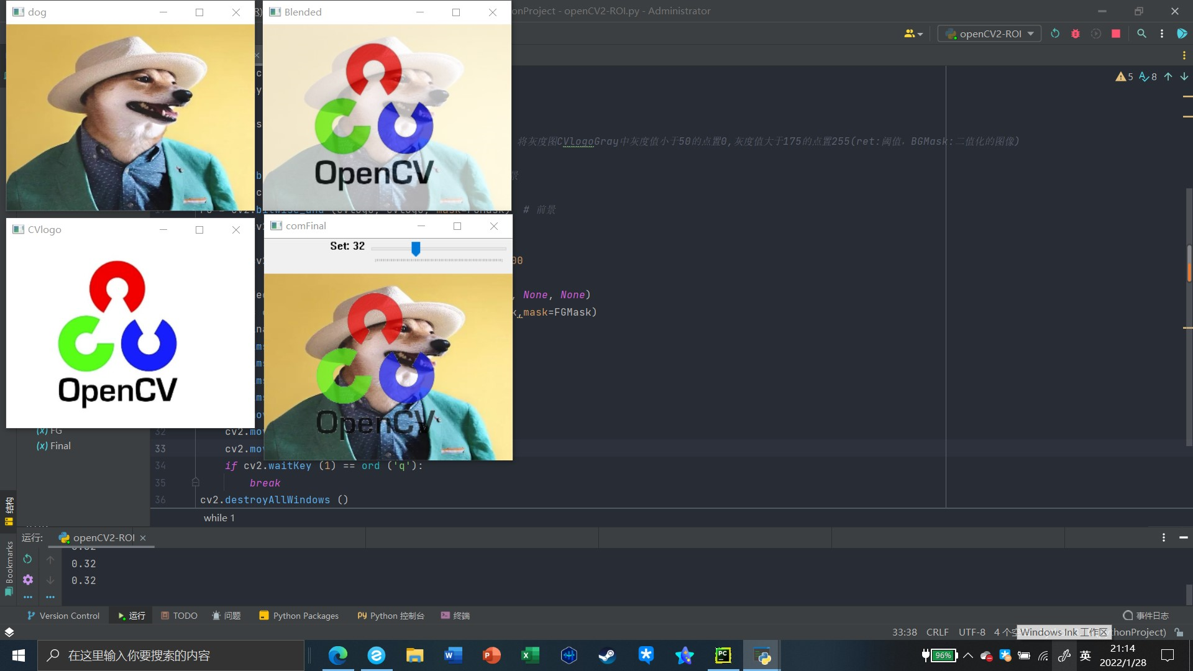1193x671 pixels.
Task: Switch to the Python Packages tab
Action: (299, 616)
